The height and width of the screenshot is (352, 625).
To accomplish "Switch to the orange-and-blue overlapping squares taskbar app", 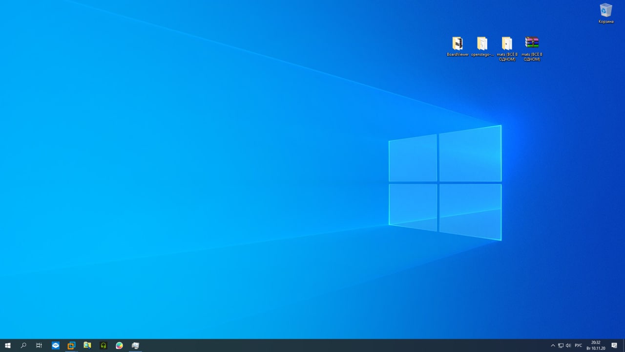I will click(71, 346).
